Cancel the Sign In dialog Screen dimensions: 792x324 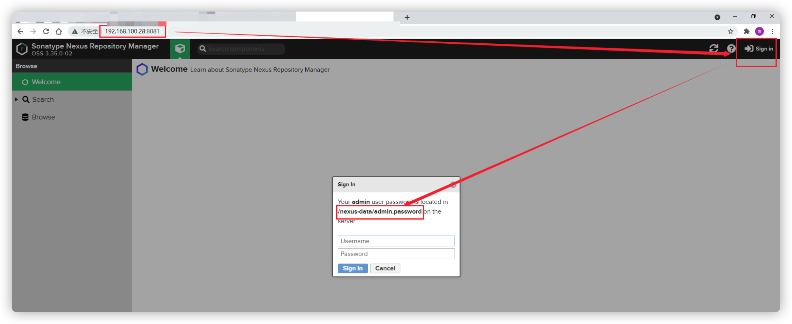tap(385, 268)
